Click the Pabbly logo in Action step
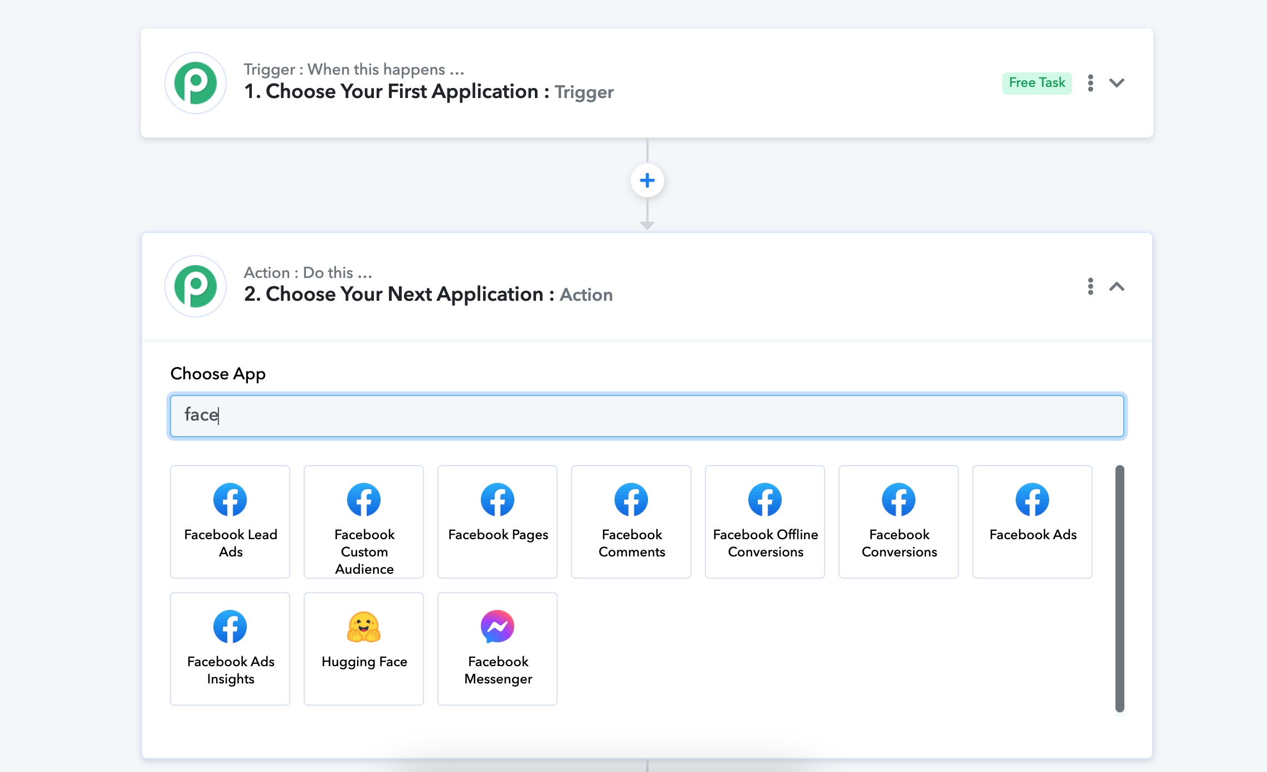Screen dimensions: 1267x772 [x=196, y=286]
